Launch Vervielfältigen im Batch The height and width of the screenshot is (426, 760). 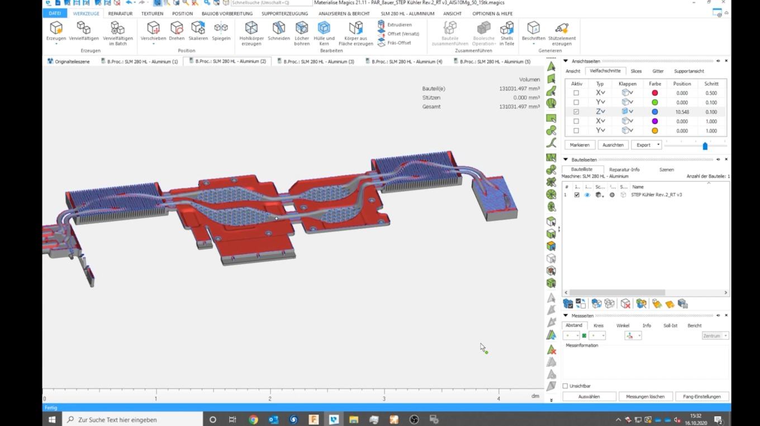[x=117, y=34]
